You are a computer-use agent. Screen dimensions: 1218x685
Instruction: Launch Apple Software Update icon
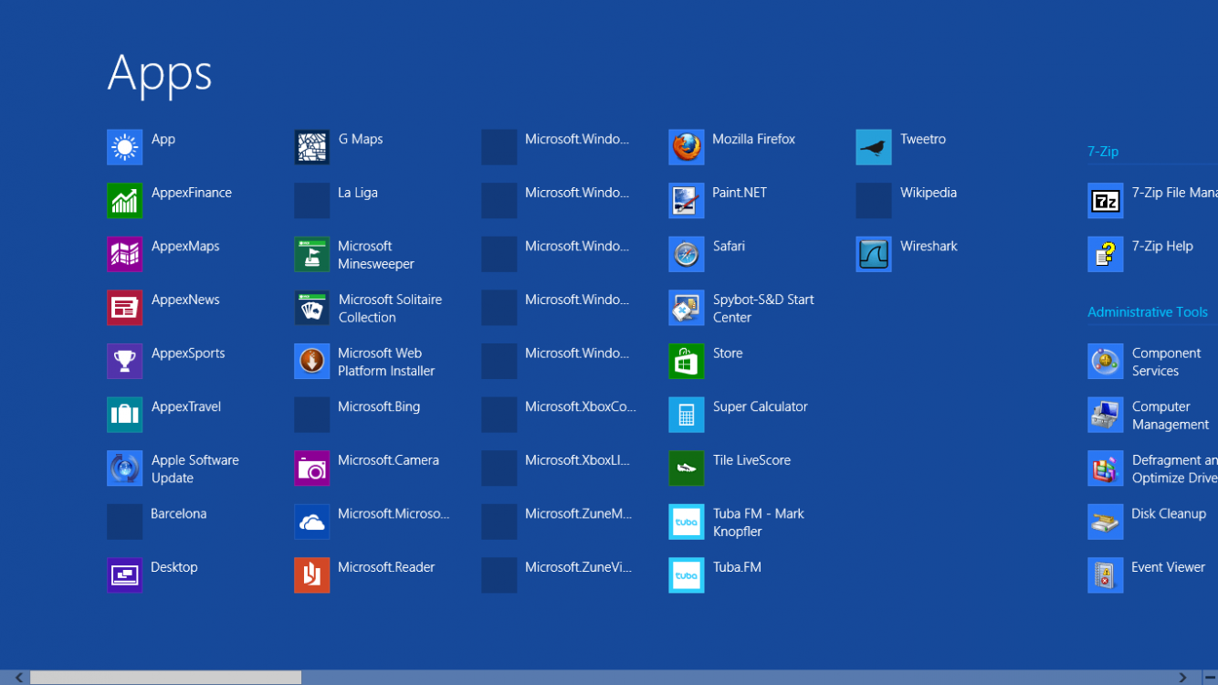tap(124, 469)
